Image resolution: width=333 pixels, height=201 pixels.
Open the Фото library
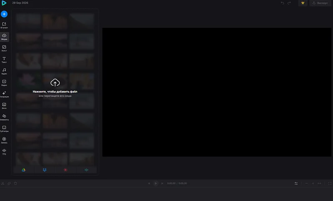coord(4,106)
